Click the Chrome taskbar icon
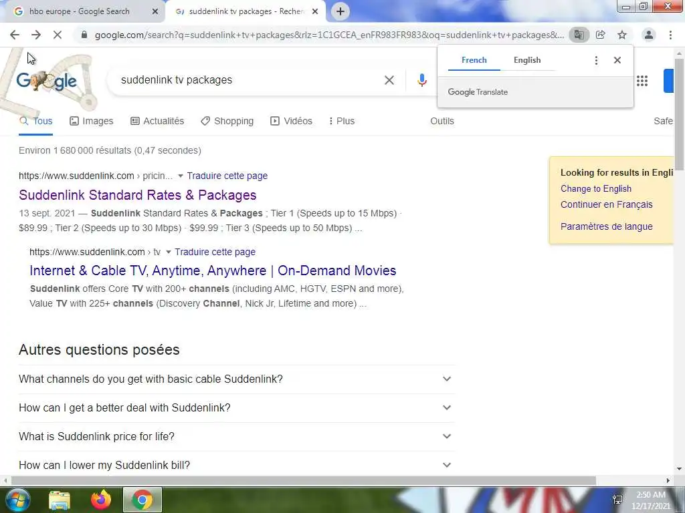Viewport: 685px width, 513px height. coord(142,500)
